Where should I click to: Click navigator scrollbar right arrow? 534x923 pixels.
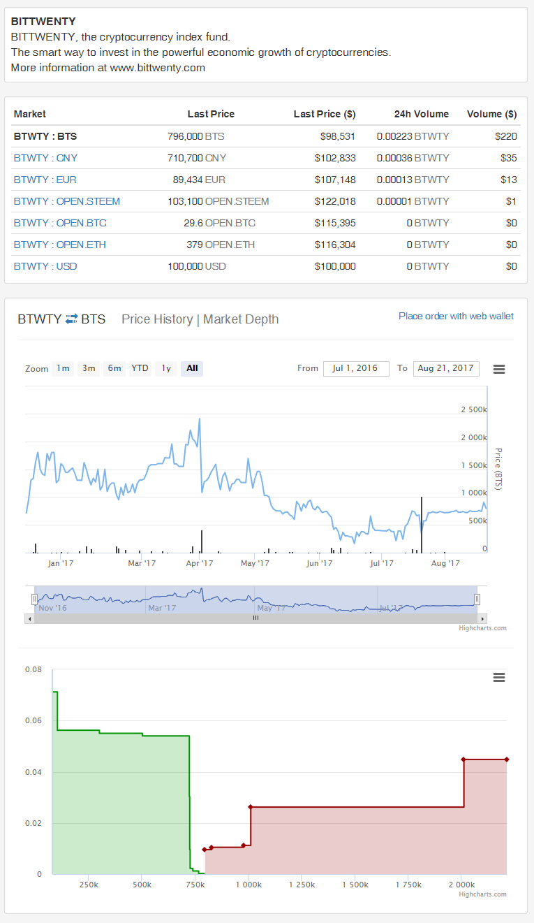click(x=482, y=618)
